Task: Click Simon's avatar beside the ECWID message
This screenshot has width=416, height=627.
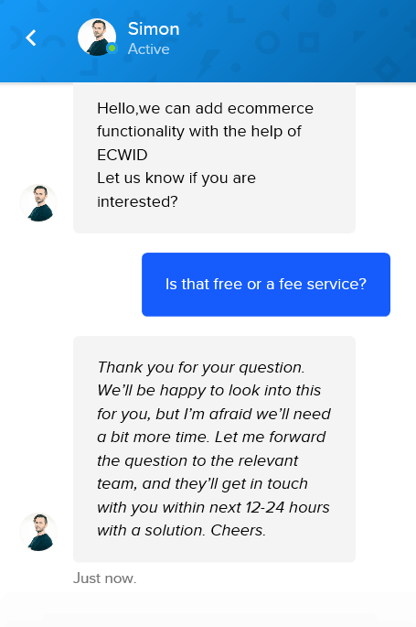Action: pos(38,202)
